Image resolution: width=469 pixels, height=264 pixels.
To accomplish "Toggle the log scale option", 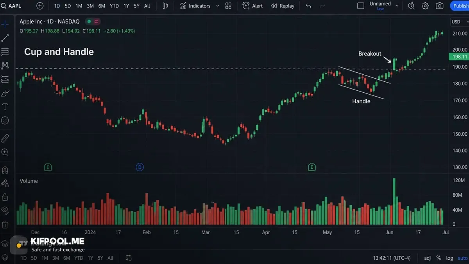I will [449, 258].
